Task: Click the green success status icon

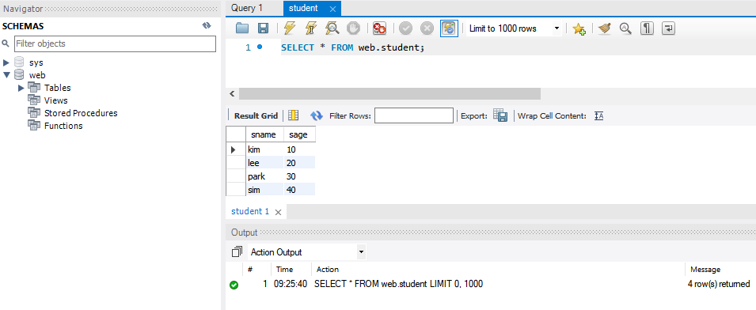Action: [234, 285]
